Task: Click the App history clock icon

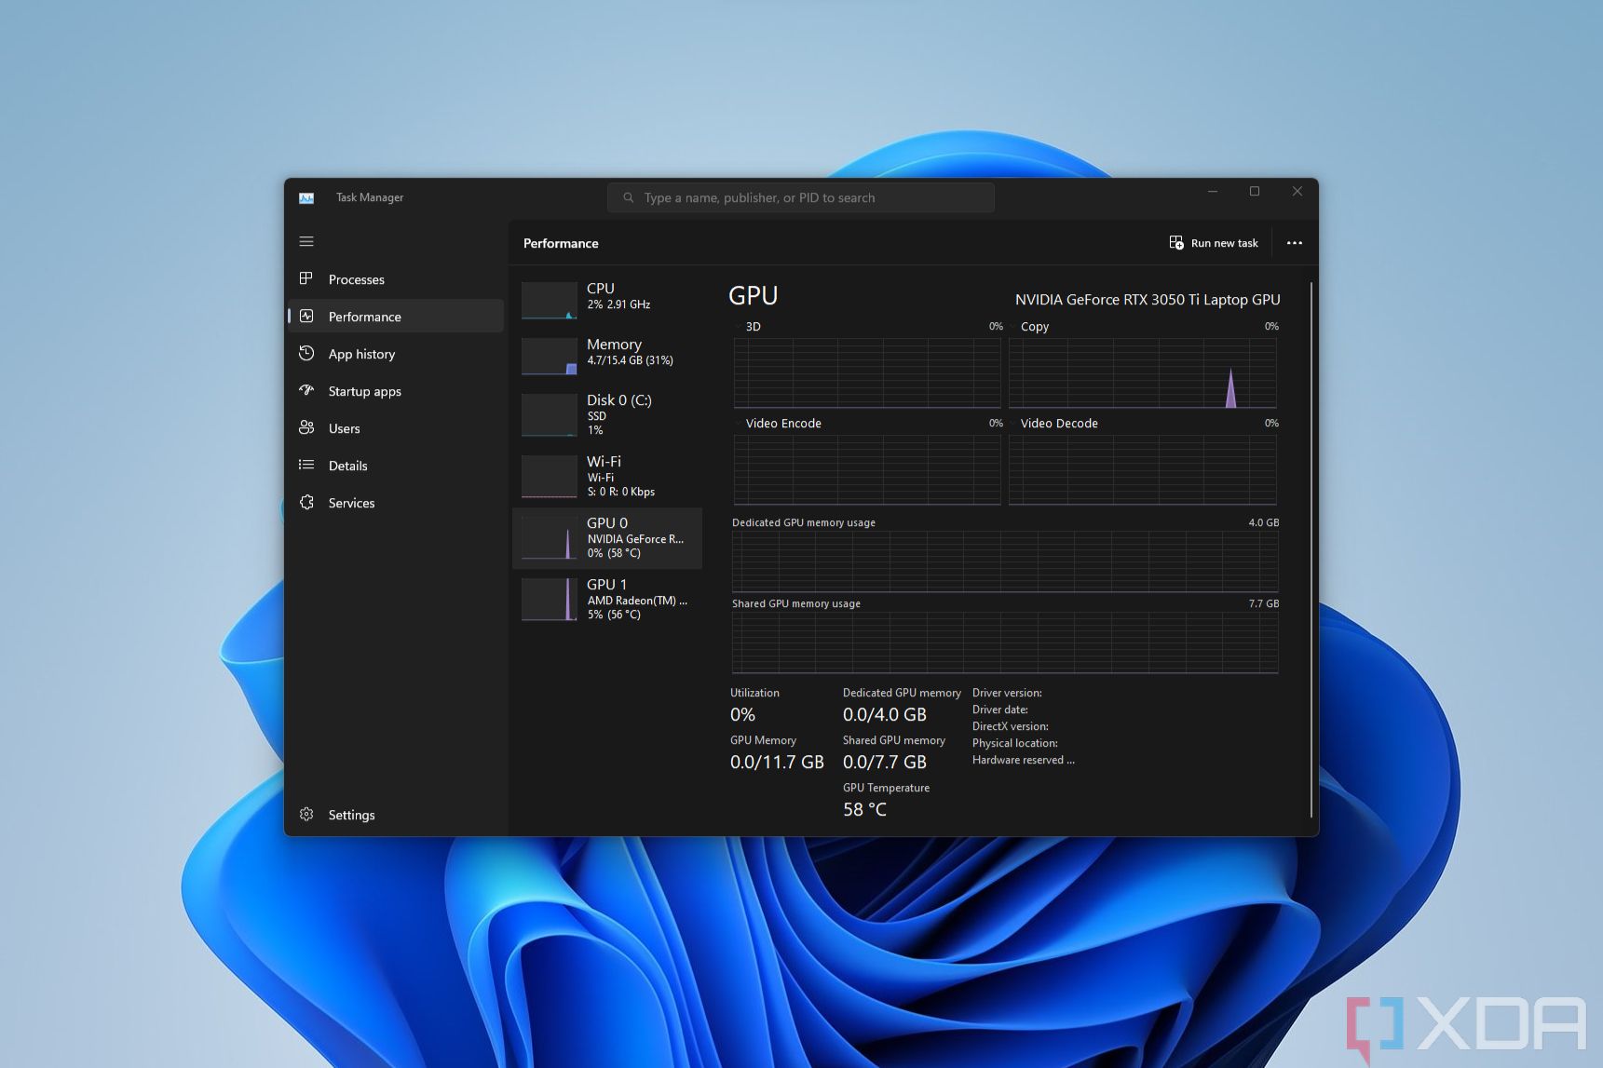Action: point(306,353)
